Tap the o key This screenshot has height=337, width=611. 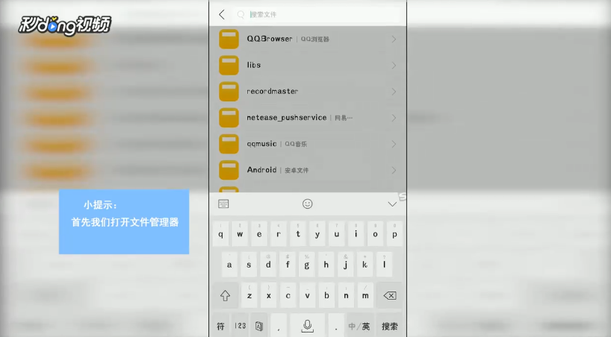coord(375,233)
